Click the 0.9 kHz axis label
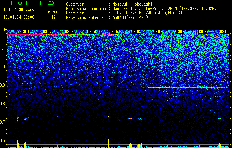Screen dimensions: 232x148 point(3,85)
